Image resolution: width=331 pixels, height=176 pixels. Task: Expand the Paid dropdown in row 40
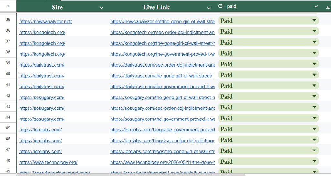click(314, 75)
